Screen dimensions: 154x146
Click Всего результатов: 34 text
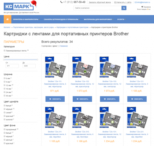point(57,42)
